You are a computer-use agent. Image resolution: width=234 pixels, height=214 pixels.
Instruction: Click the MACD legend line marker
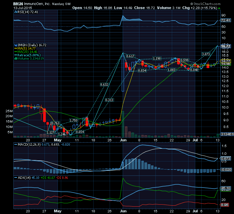(16, 145)
